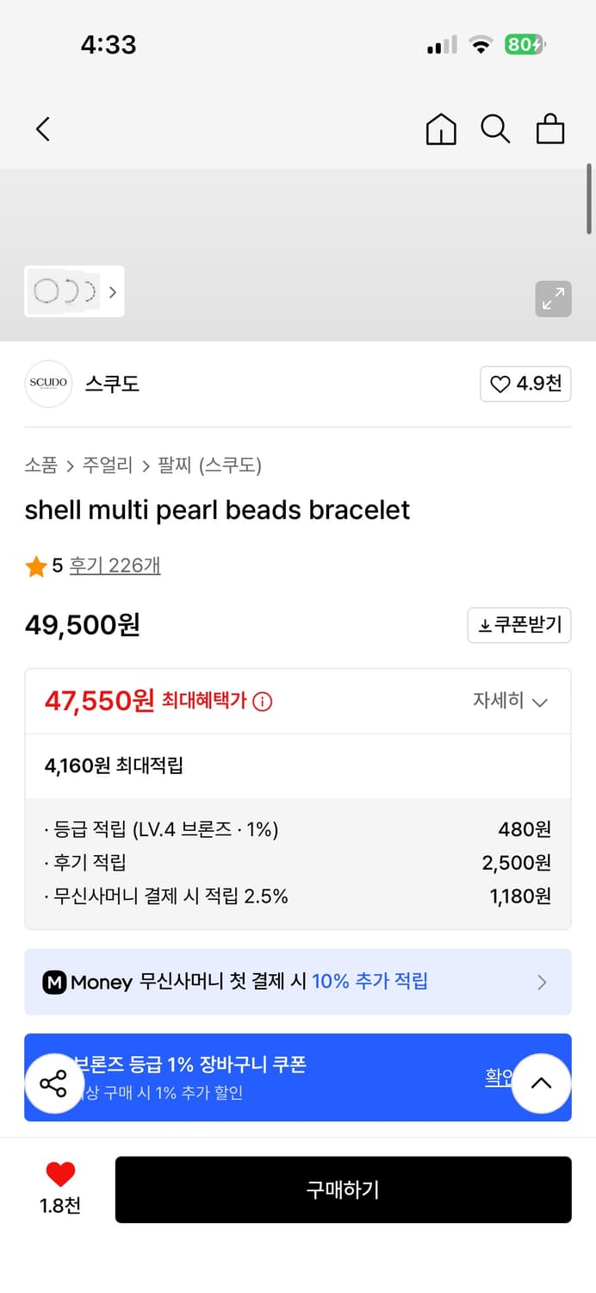Viewport: 596px width, 1293px height.
Task: Open the home screen icon
Action: pos(441,128)
